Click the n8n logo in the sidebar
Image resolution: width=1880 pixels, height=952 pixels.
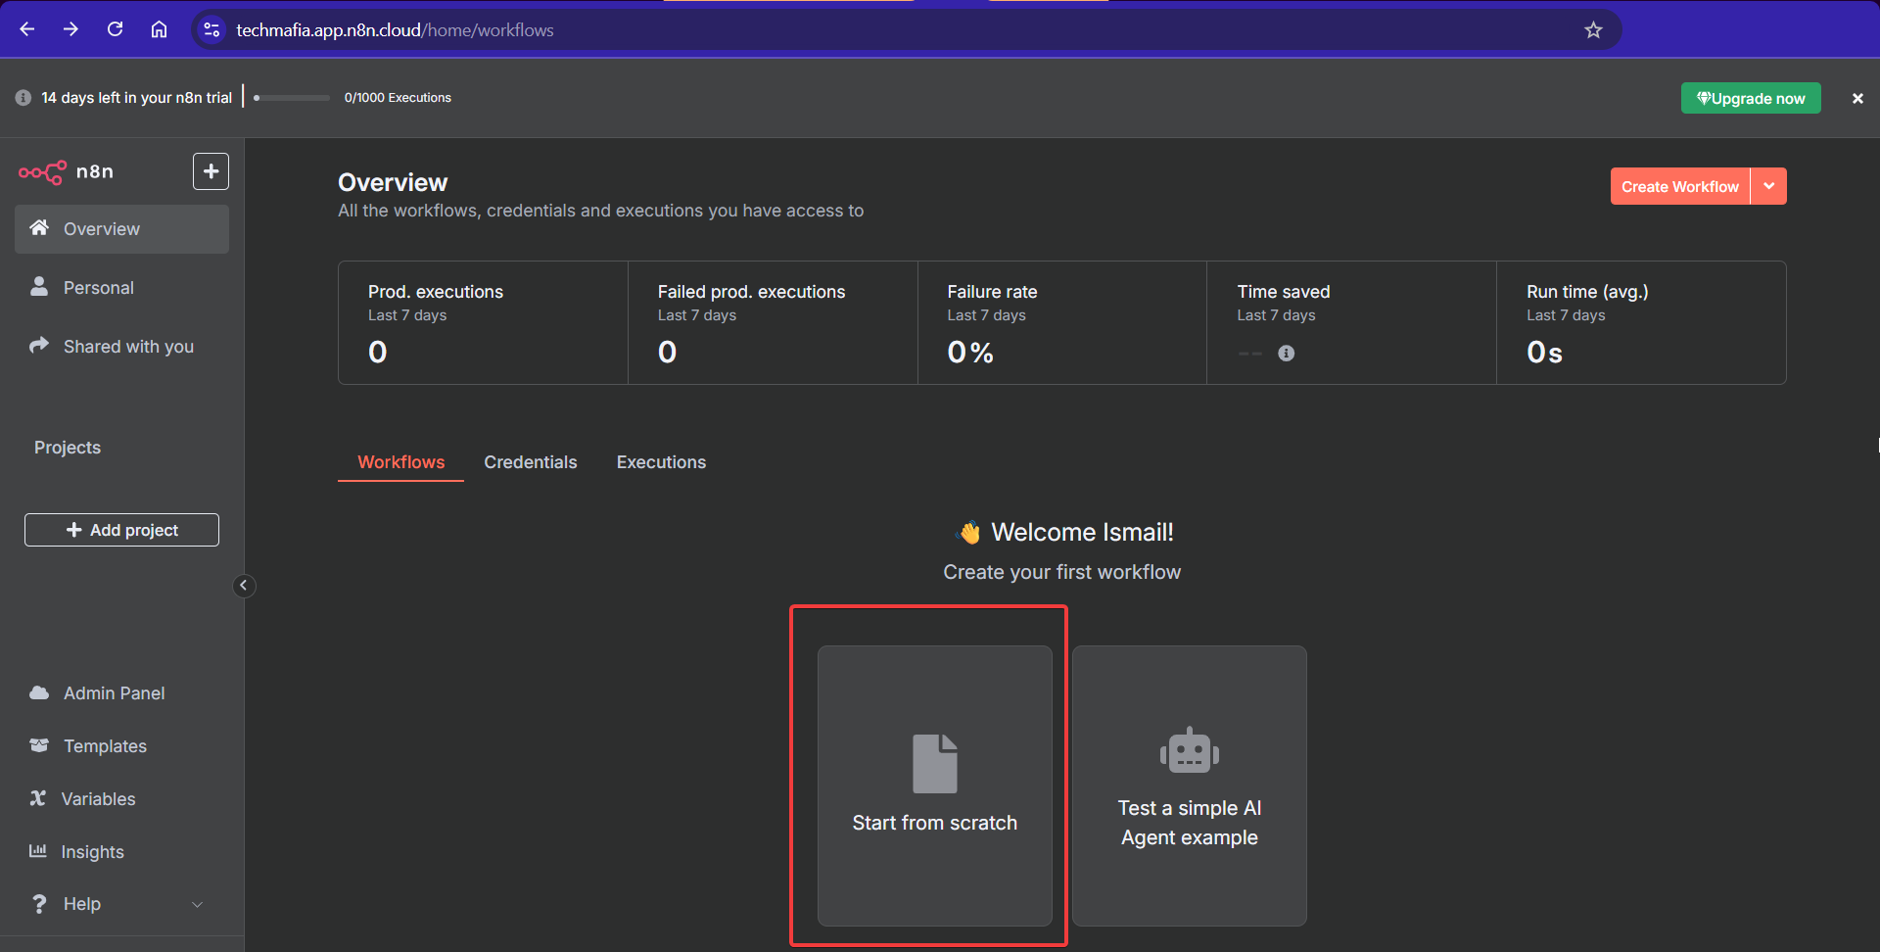click(x=41, y=171)
